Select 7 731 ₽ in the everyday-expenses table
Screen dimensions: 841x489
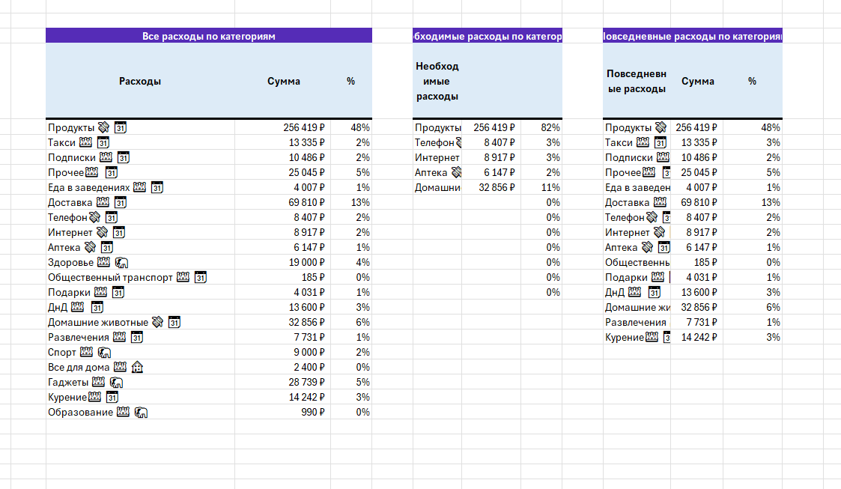pyautogui.click(x=696, y=322)
